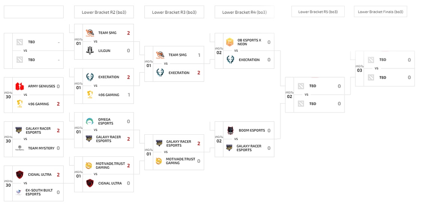Click Cignal Ultra logo in the match against Ex-South Built

click(x=19, y=175)
